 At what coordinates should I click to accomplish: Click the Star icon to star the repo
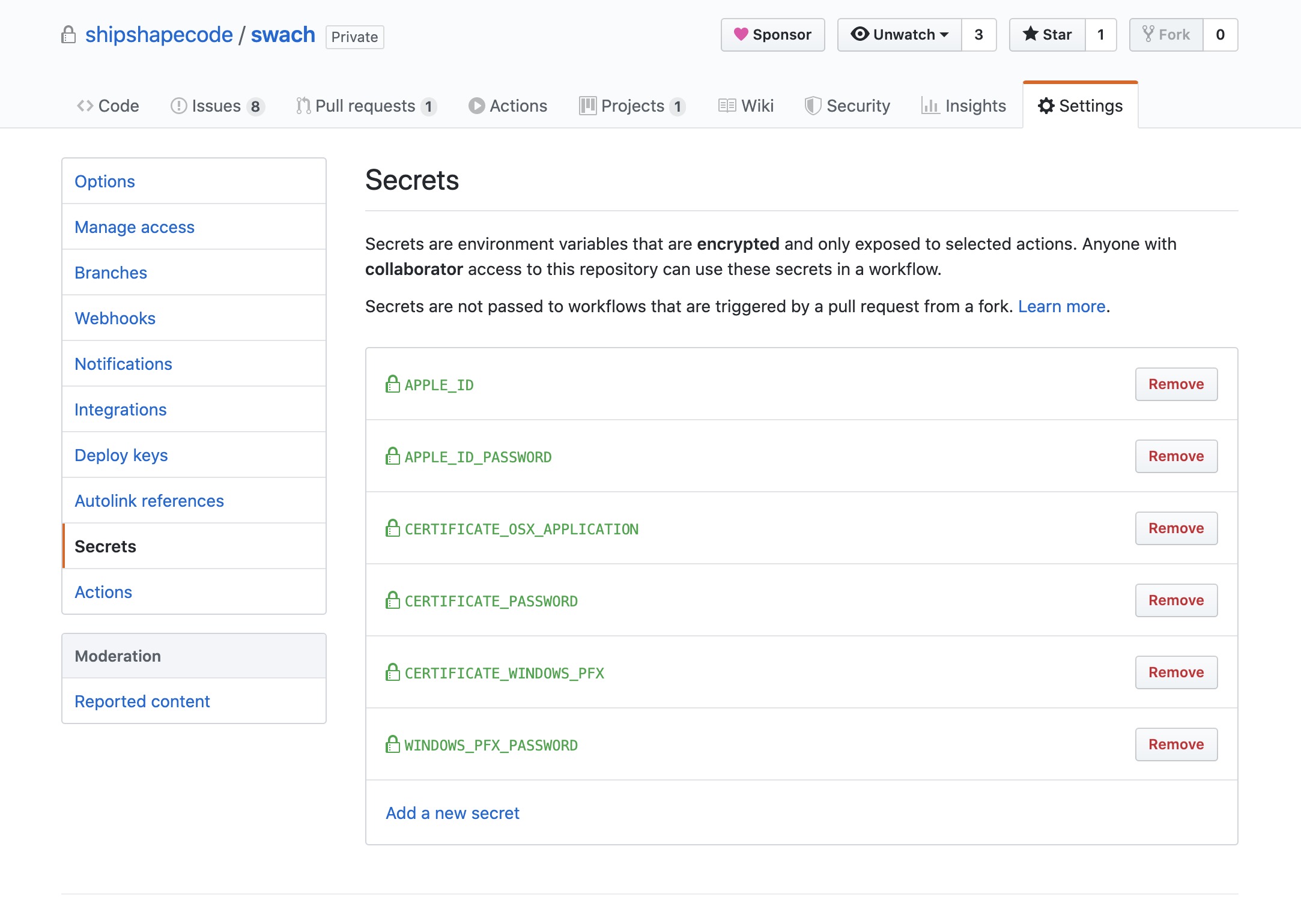pos(1031,34)
